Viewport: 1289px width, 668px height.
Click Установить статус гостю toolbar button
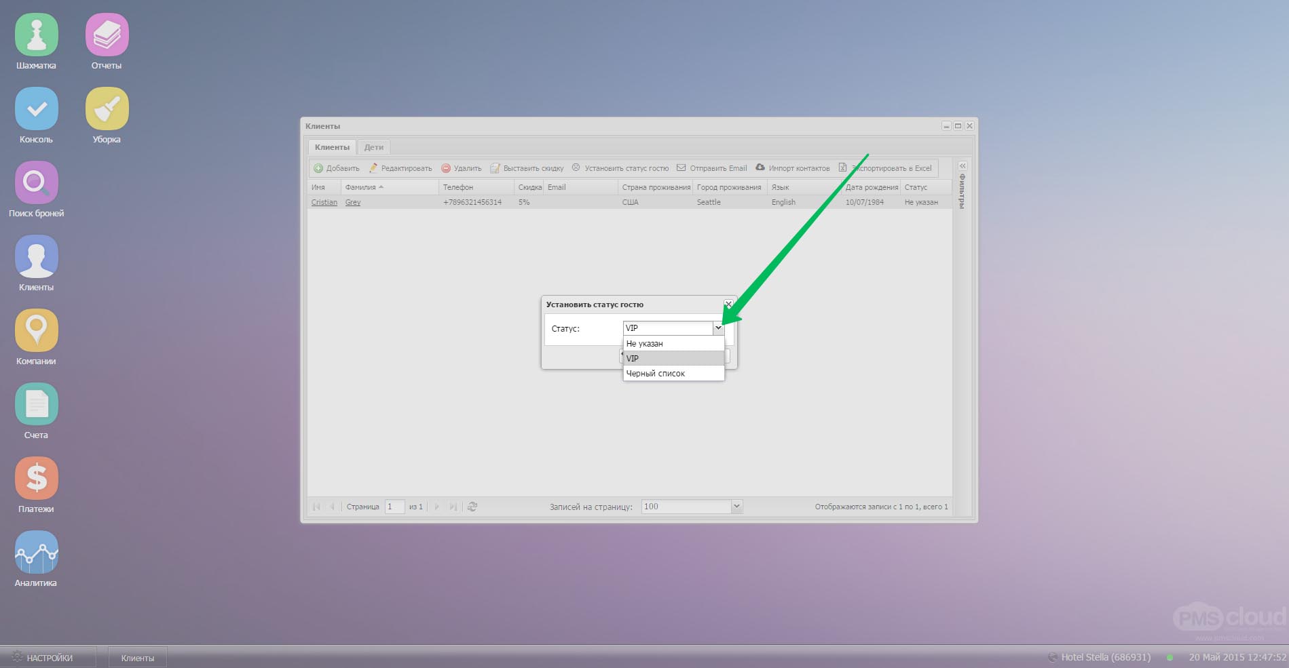point(620,168)
